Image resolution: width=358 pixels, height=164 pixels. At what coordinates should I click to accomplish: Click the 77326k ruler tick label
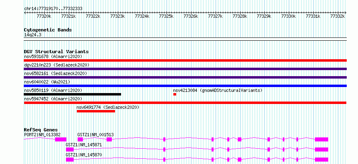pos(191,16)
